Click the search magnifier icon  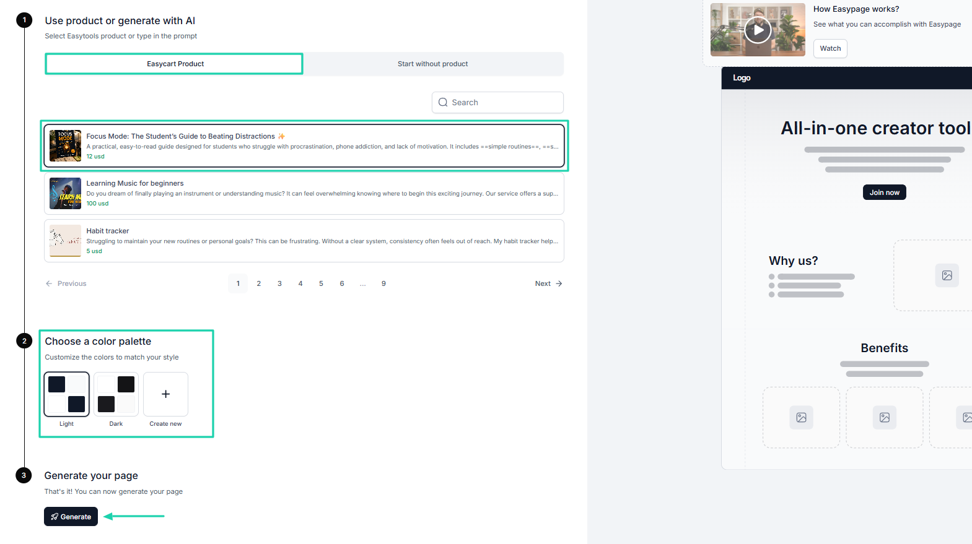tap(443, 103)
